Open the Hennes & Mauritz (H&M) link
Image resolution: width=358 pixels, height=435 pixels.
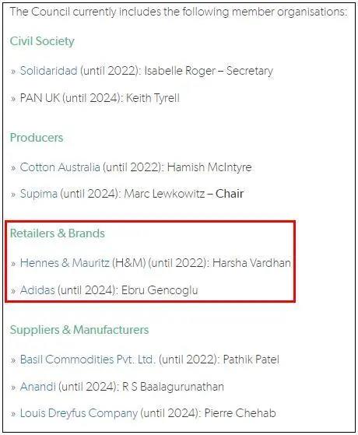coord(82,263)
